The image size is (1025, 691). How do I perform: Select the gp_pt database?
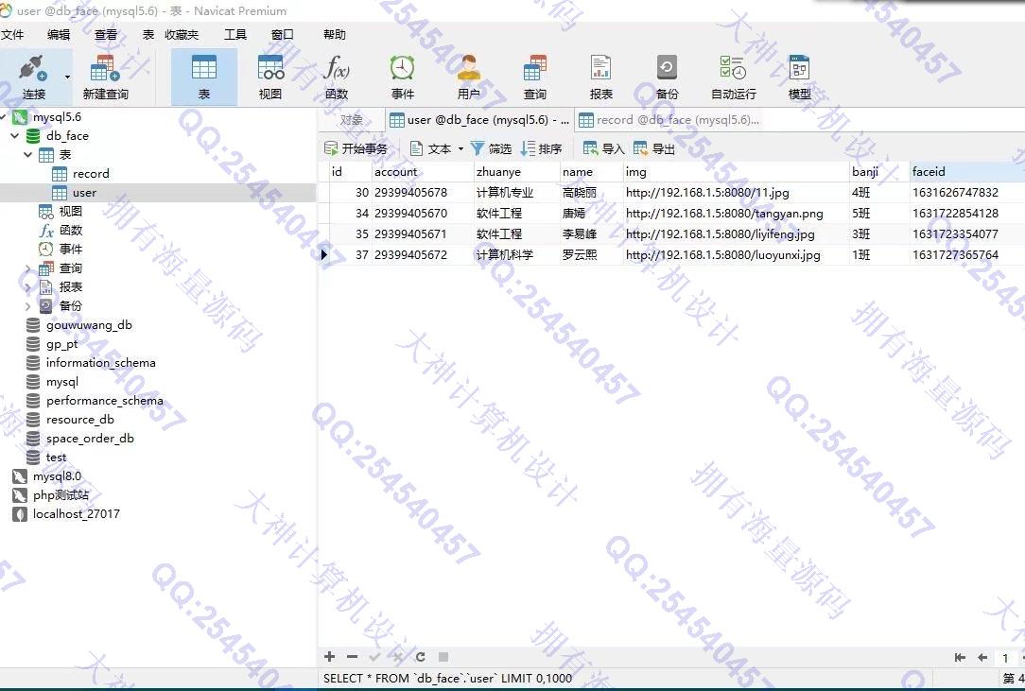[x=62, y=344]
